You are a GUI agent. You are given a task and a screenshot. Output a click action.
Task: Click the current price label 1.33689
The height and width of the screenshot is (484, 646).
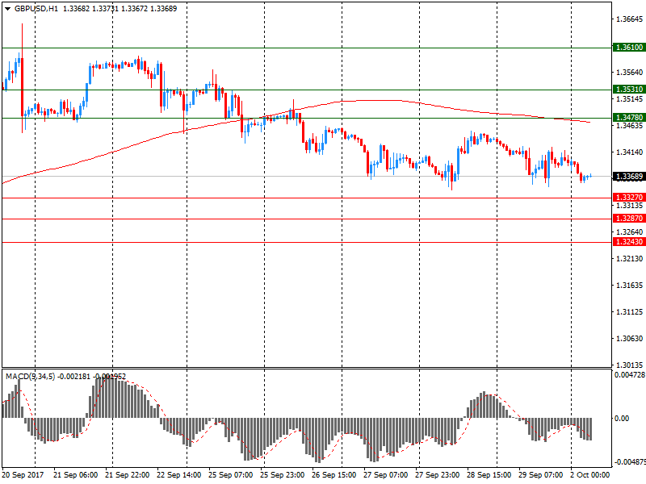point(629,177)
